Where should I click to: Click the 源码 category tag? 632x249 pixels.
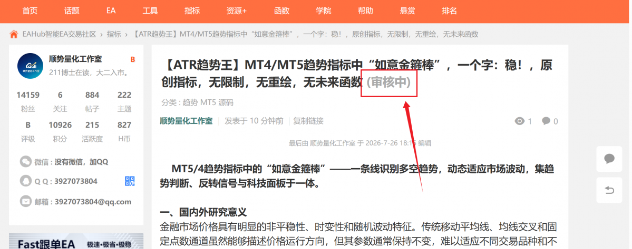click(226, 102)
